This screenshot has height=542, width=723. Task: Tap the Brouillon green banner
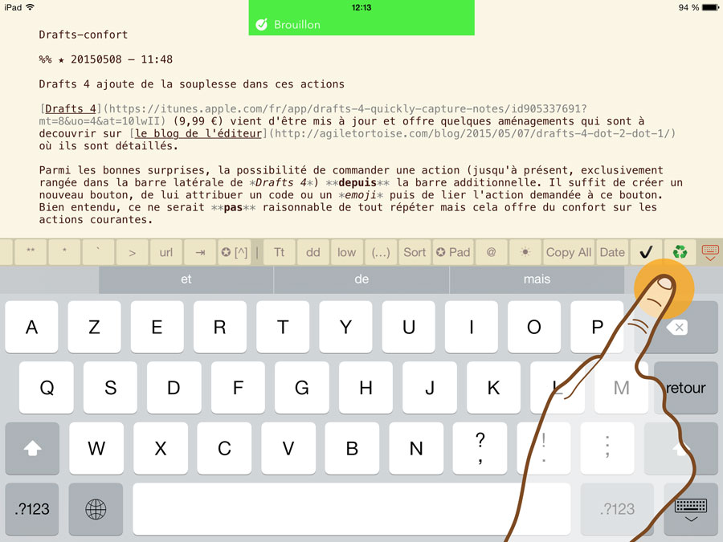pos(361,24)
